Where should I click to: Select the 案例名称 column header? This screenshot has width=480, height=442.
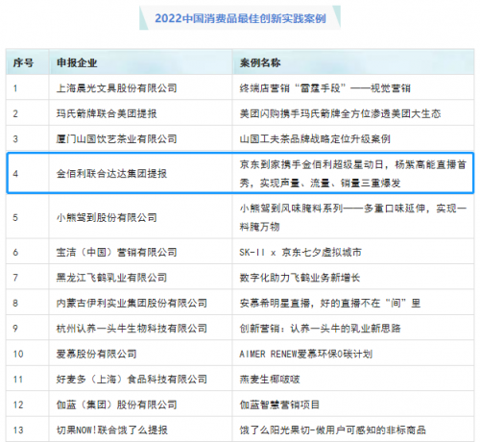click(260, 62)
